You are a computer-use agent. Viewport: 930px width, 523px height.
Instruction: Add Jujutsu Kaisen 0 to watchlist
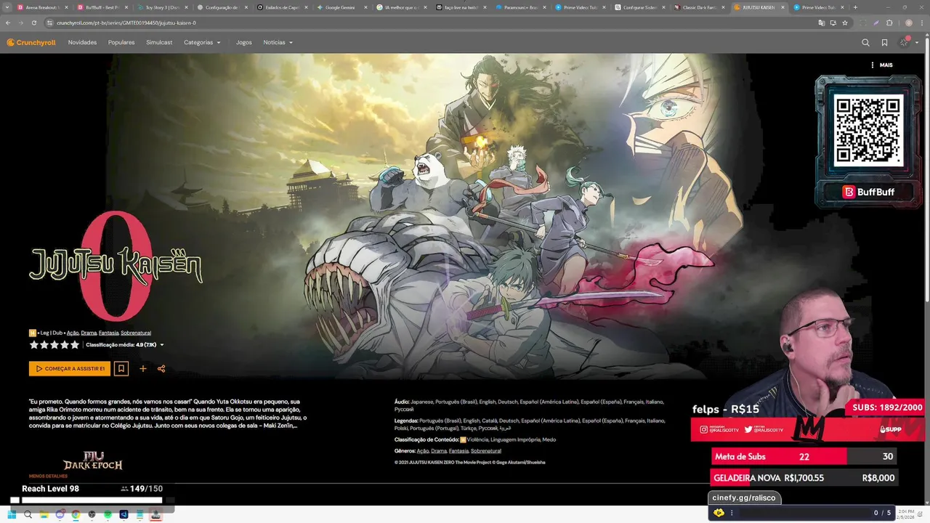[121, 368]
